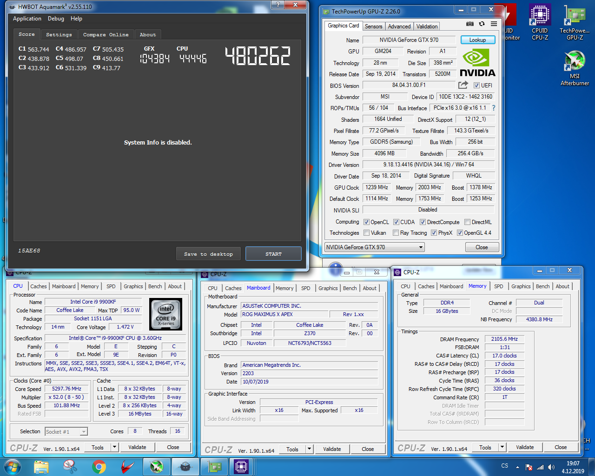Viewport: 595px width, 476px height.
Task: Open Bench tab in CPU-Z Mainboard window
Action: point(350,288)
